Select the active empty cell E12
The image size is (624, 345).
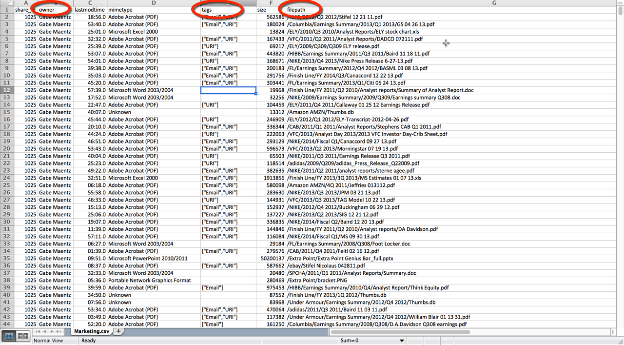228,90
